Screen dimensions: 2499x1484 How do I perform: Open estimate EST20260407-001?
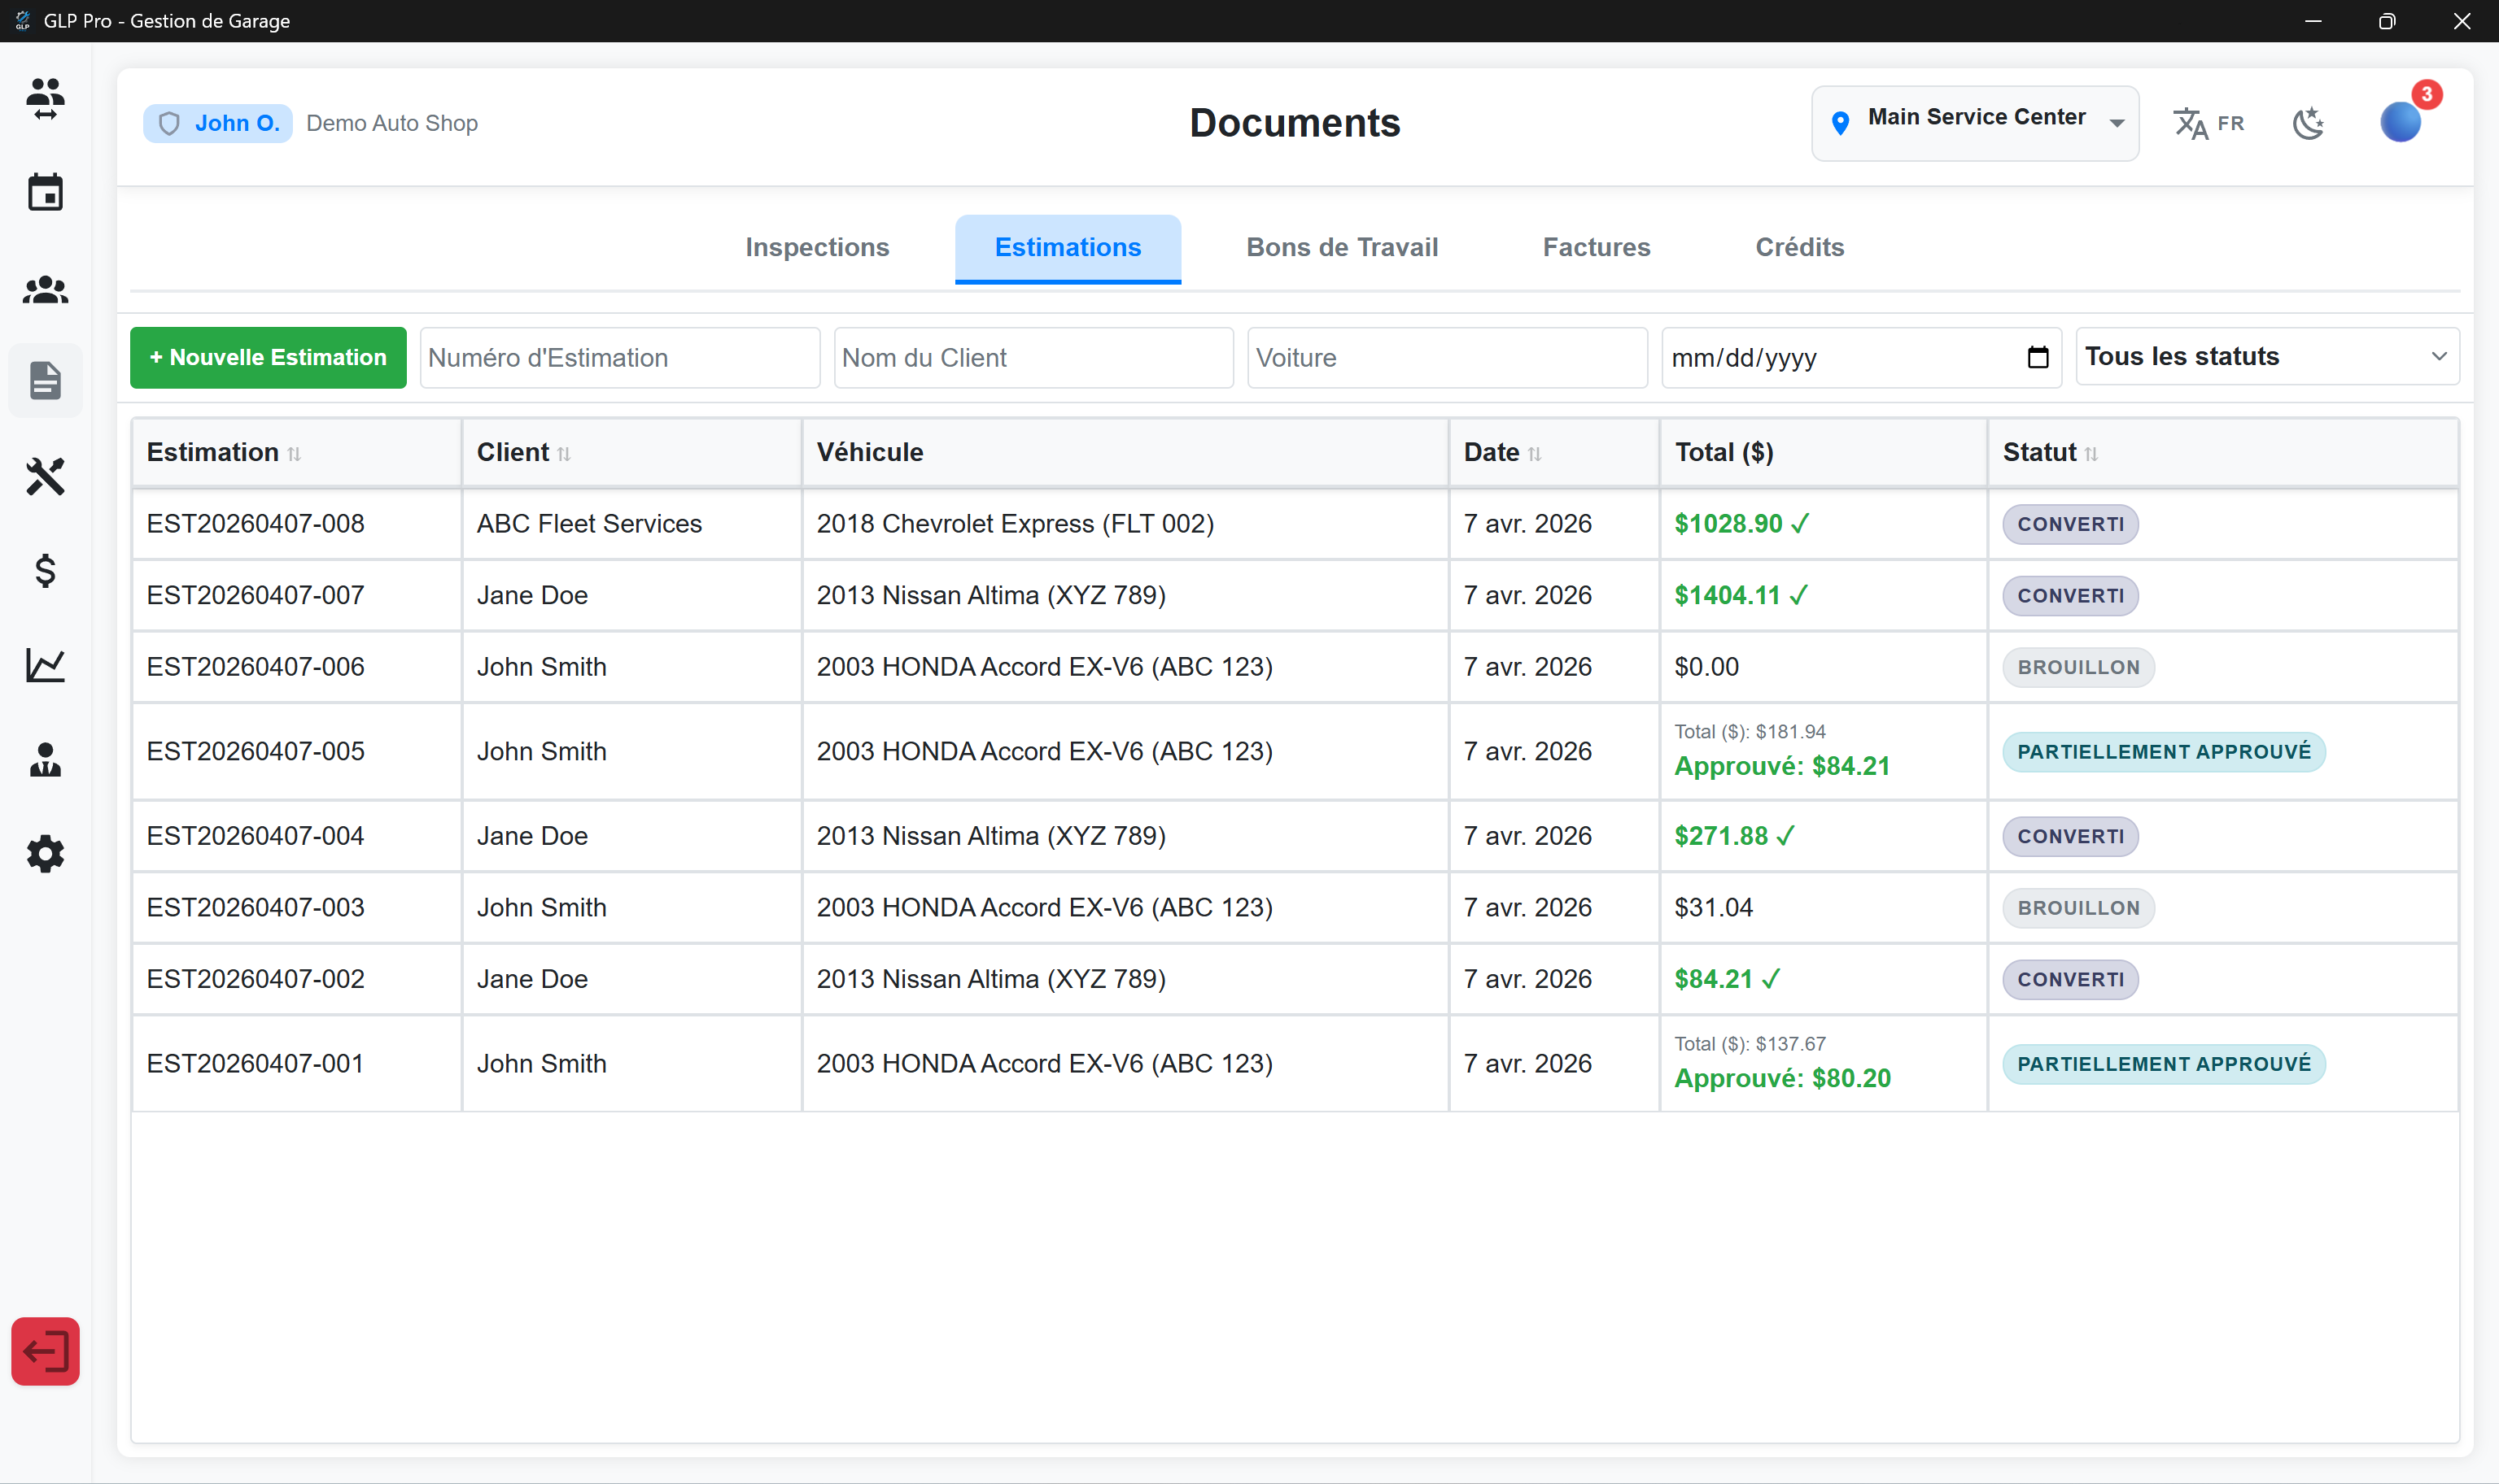click(x=255, y=1063)
